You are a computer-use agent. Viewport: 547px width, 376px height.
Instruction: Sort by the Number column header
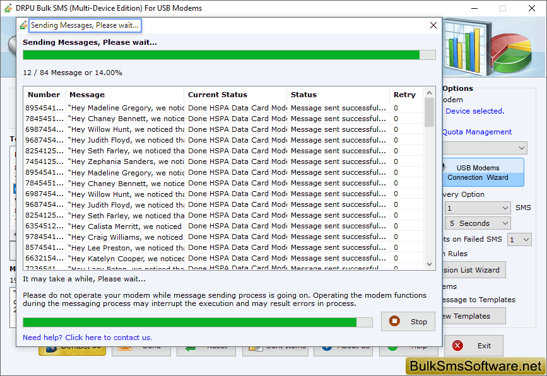44,95
